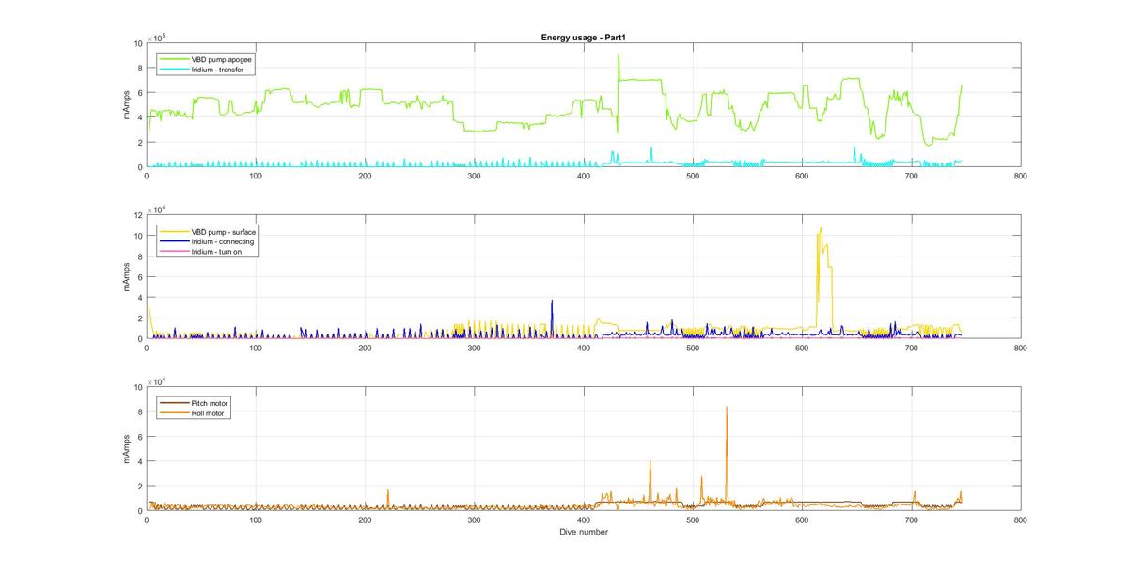Click the ×10^5 exponent above the top plot
Viewport: 1128px width, 574px height.
point(156,37)
